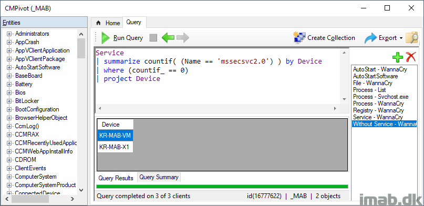
Task: Expand the AutoStartSoftware entity node
Action: tap(9, 67)
